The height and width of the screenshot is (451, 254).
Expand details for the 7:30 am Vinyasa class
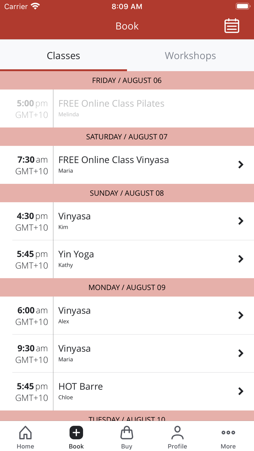point(241,165)
